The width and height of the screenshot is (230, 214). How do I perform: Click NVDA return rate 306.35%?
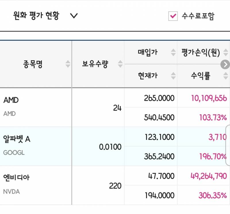tap(213, 196)
